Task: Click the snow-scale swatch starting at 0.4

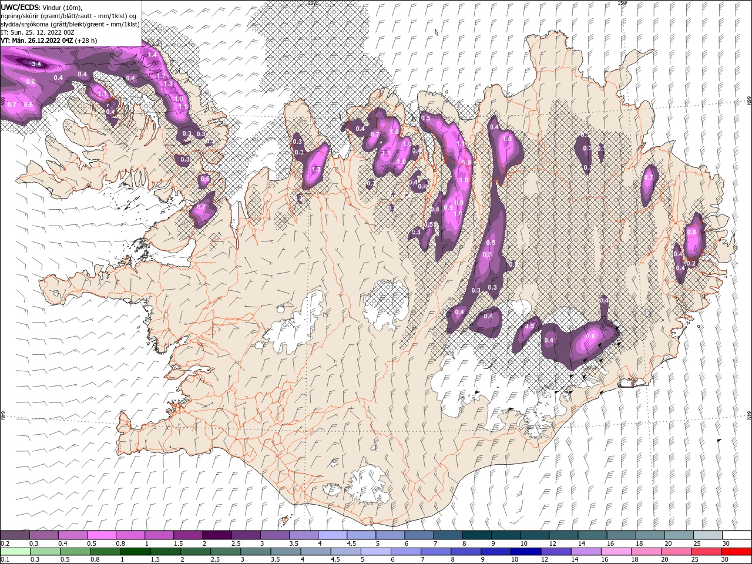Action: [72, 535]
